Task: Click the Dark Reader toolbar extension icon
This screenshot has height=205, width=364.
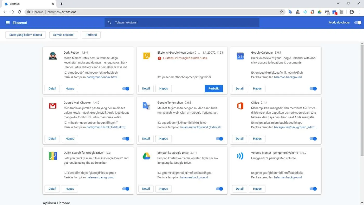Action: [x=298, y=12]
